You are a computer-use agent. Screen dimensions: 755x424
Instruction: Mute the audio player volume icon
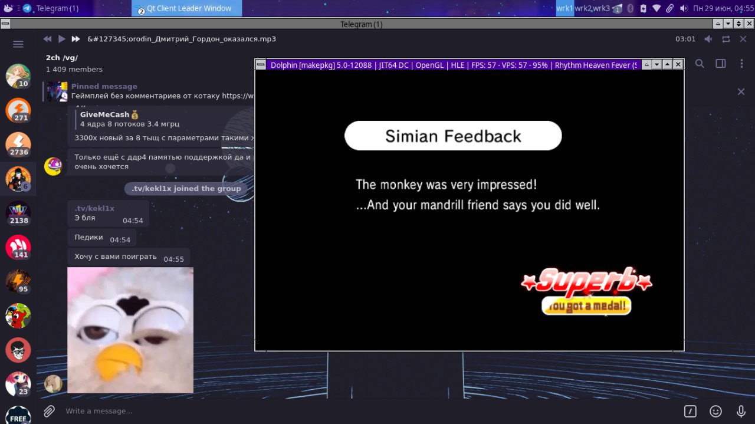(708, 39)
